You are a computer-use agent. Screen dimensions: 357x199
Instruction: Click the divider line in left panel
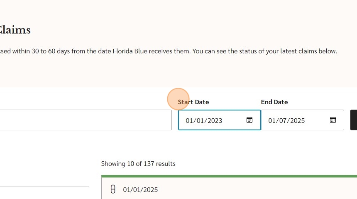click(x=44, y=187)
